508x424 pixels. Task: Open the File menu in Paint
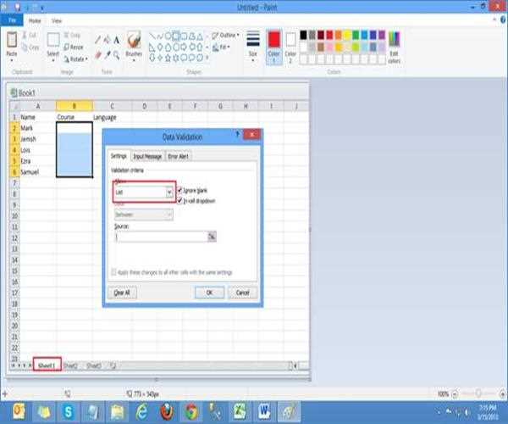(x=13, y=20)
